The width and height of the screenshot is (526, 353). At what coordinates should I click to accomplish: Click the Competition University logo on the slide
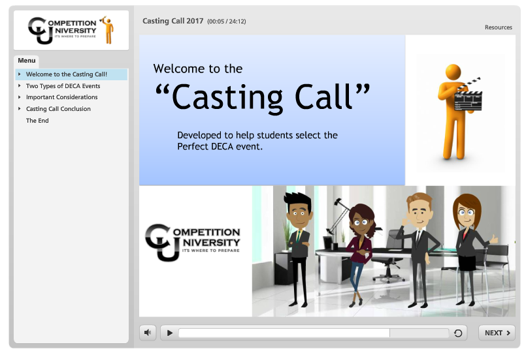(x=193, y=243)
